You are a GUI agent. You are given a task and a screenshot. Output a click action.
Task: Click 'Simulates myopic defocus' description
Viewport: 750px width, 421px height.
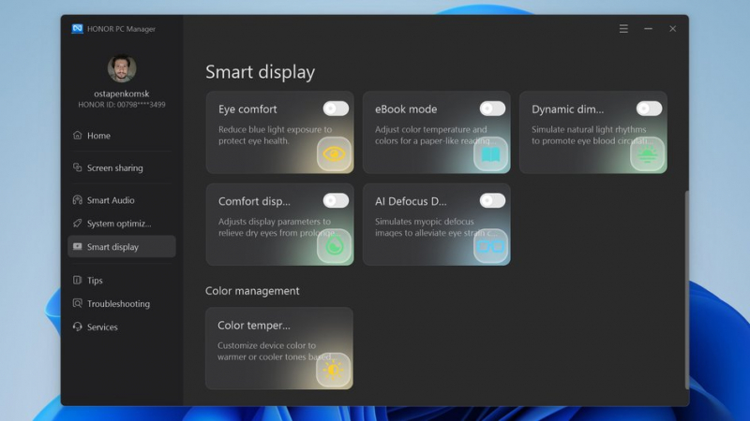436,227
